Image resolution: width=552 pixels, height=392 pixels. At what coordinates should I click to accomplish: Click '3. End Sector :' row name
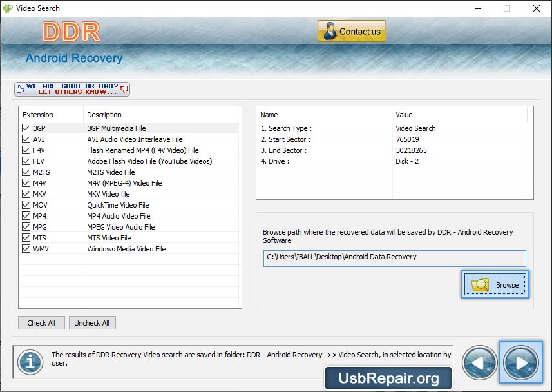(x=284, y=150)
